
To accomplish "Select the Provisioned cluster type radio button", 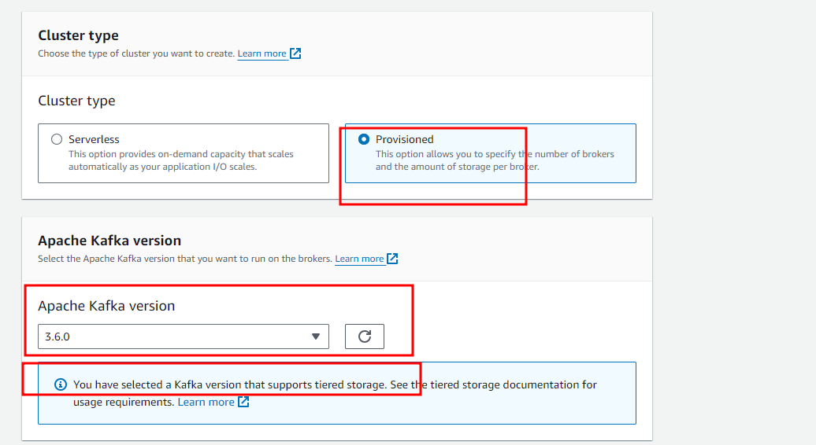I will click(364, 139).
